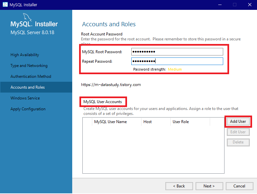This screenshot has height=194, width=257.
Task: Open the Type and Networking step
Action: 29,66
